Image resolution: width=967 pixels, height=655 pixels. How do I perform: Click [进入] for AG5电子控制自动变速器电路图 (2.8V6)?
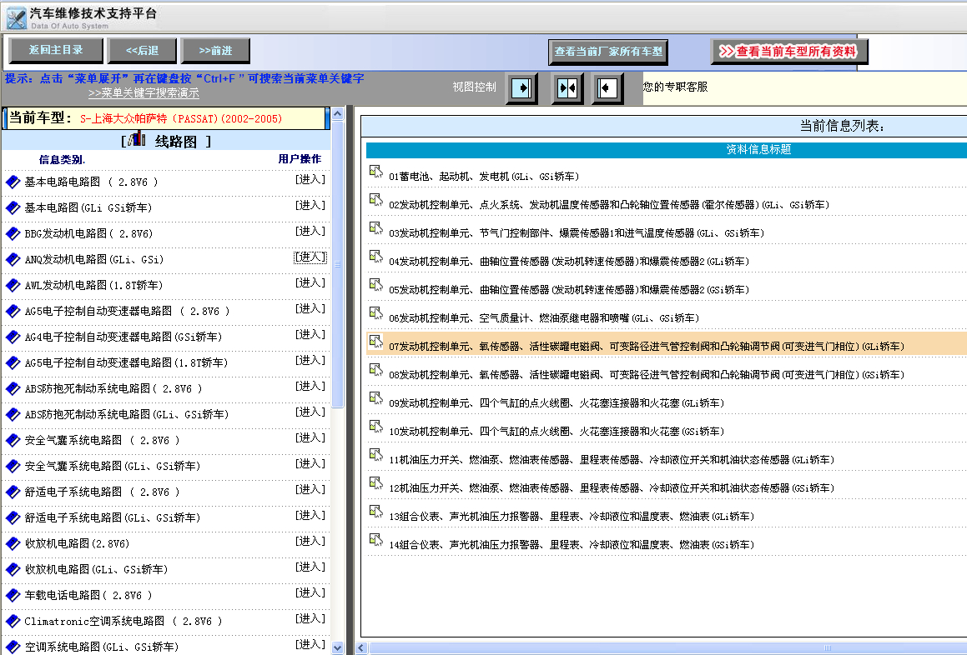click(310, 308)
